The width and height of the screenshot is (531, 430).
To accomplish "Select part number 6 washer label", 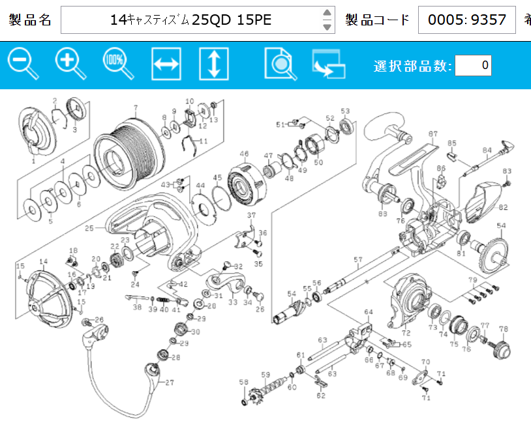I will coord(79,205).
